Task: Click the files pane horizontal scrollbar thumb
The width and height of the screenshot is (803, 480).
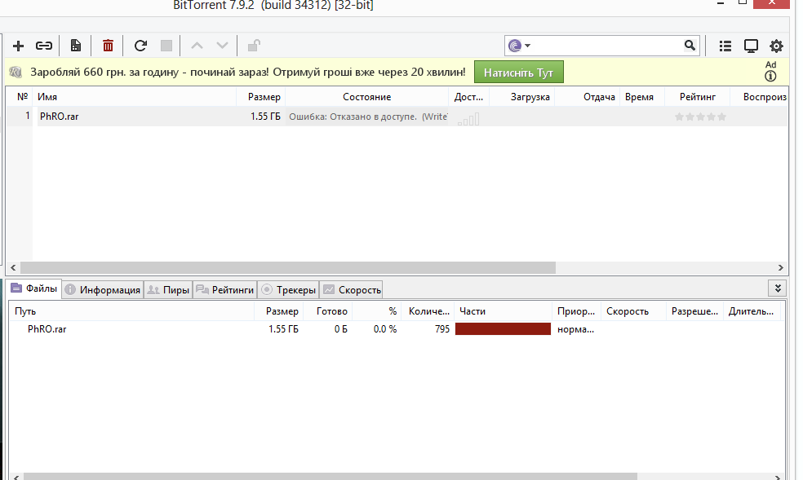Action: 331,477
